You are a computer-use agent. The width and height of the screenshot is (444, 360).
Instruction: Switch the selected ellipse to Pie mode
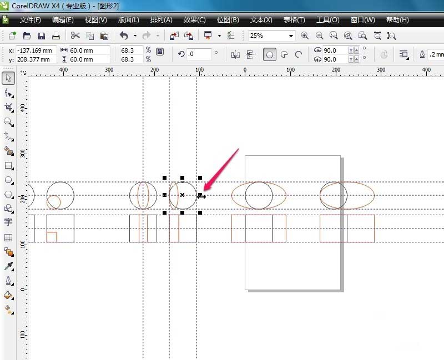[x=284, y=54]
